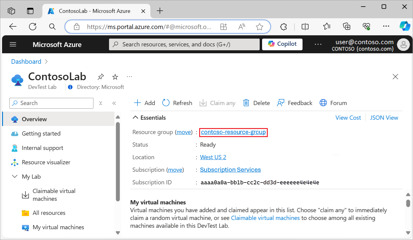Open contoso-resource-group link
Image resolution: width=413 pixels, height=240 pixels.
click(x=233, y=132)
